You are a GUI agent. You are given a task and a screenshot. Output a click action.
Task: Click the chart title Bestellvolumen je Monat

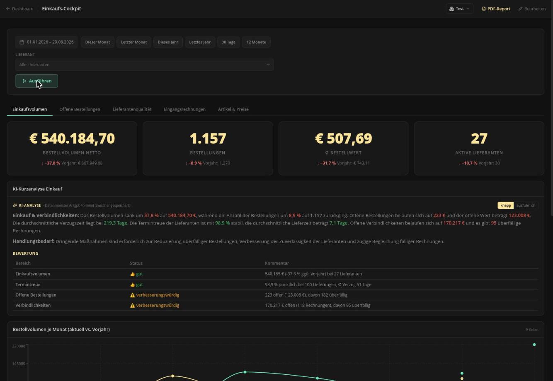coord(61,329)
